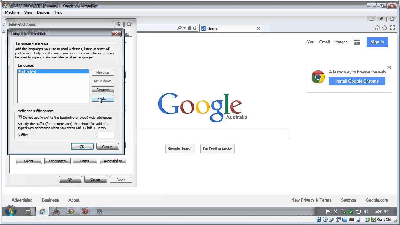Open the Images link
Viewport: 400px width, 225px height.
[341, 42]
